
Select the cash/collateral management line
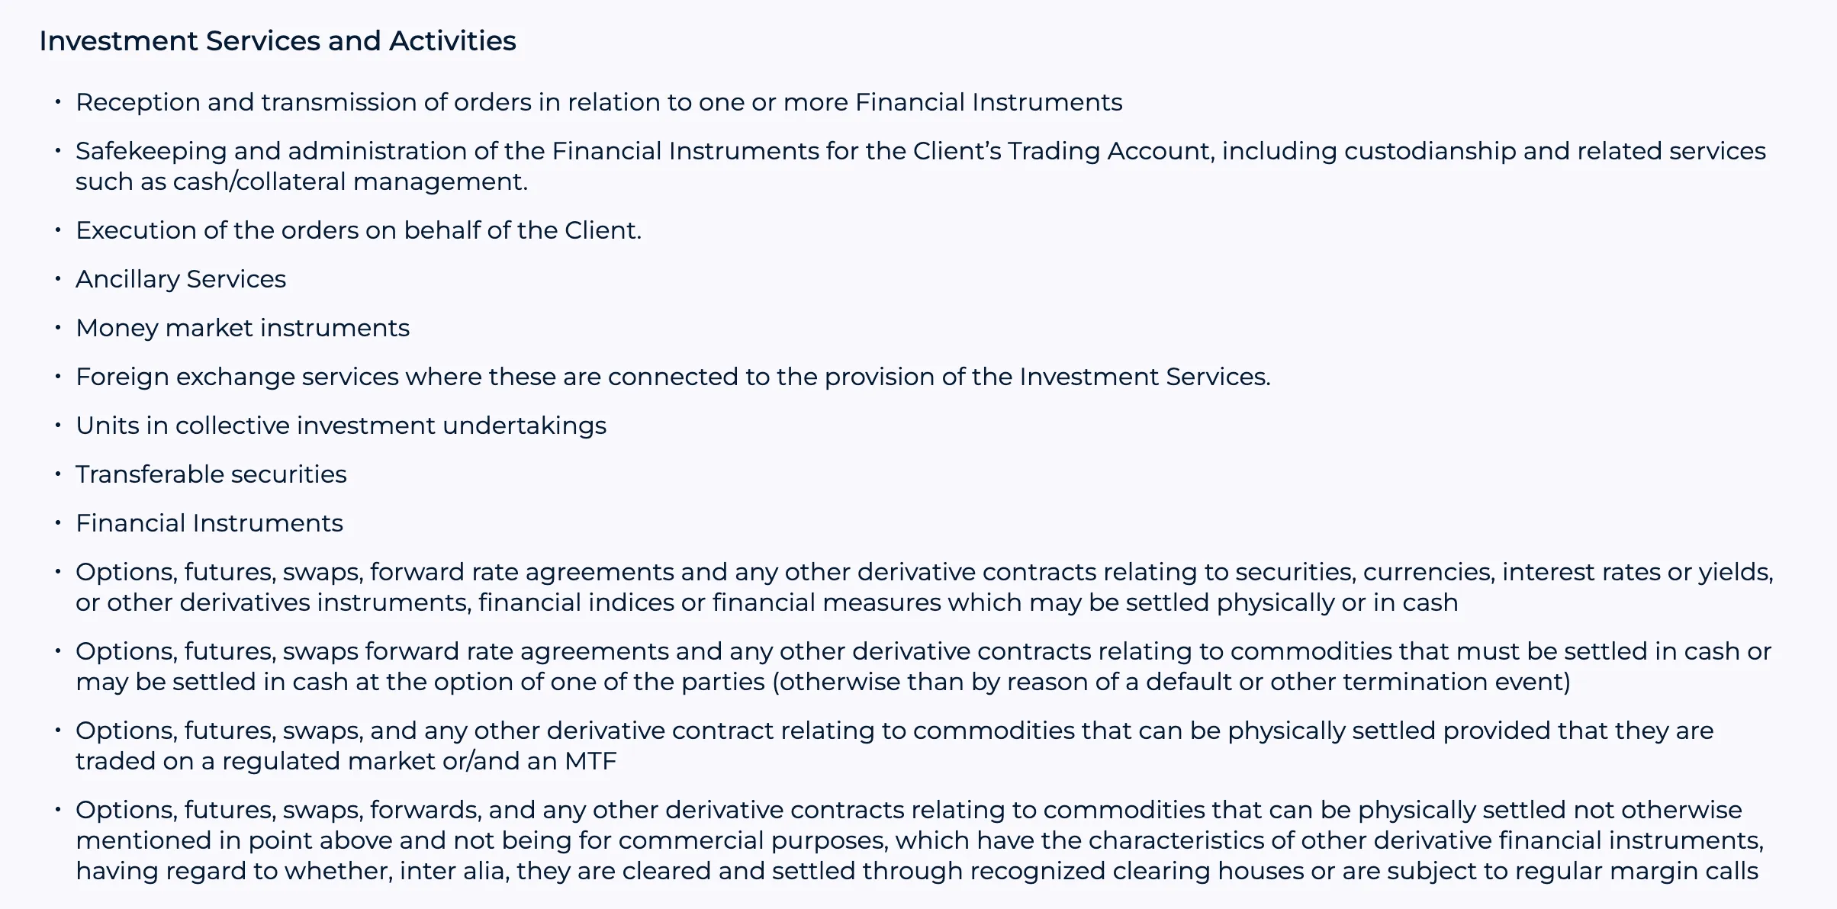[x=301, y=181]
